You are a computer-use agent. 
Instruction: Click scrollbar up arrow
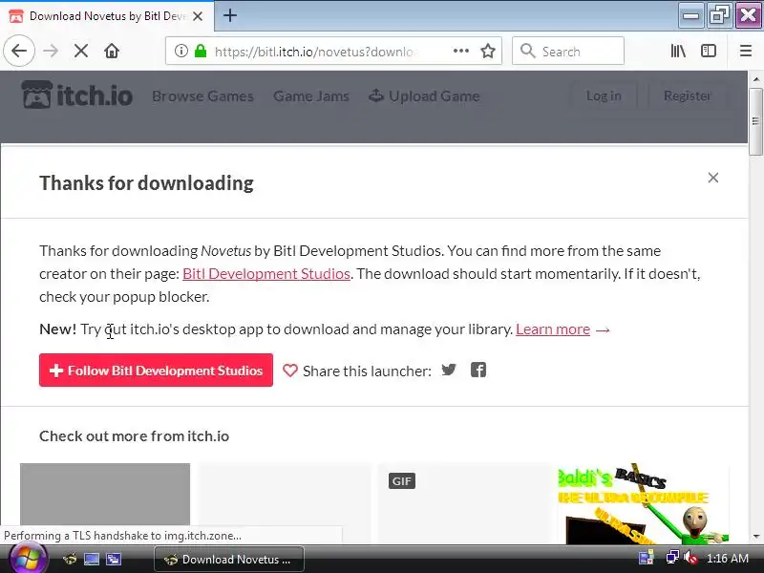pos(755,79)
